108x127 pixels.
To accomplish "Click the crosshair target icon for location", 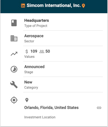I will [14, 100].
